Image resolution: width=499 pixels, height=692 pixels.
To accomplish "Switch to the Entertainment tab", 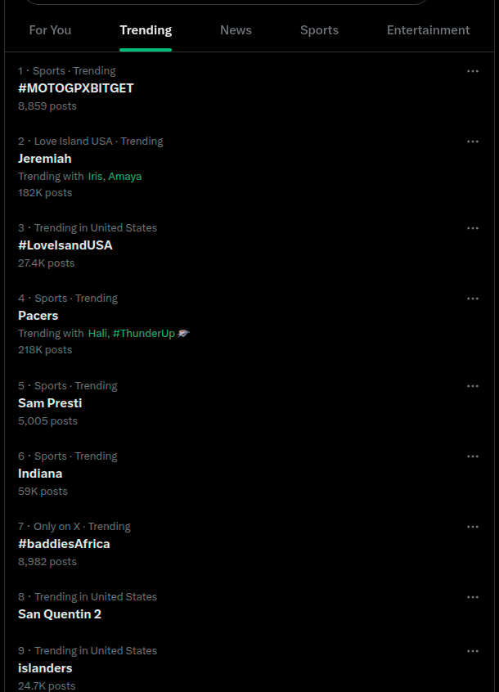I will coord(428,30).
